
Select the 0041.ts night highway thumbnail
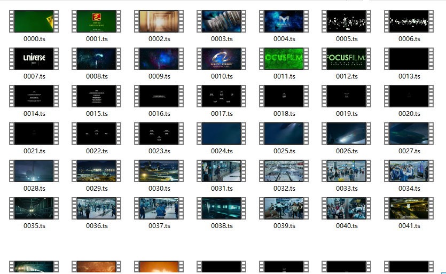pyautogui.click(x=409, y=208)
